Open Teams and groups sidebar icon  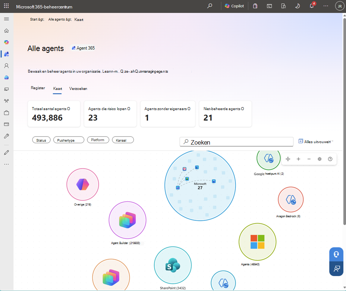(6, 101)
